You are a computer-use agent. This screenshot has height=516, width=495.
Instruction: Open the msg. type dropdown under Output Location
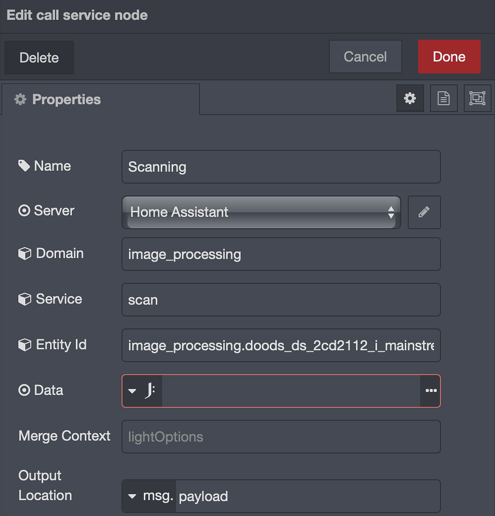tap(148, 496)
